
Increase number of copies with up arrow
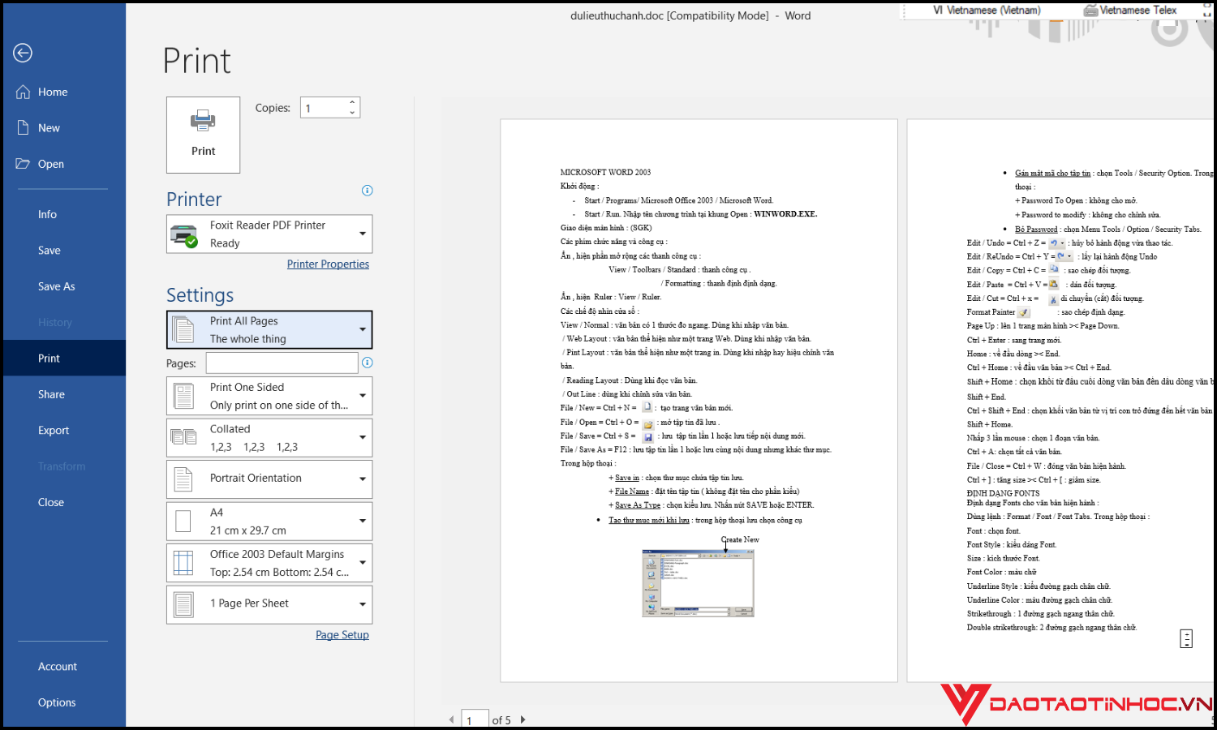click(352, 103)
